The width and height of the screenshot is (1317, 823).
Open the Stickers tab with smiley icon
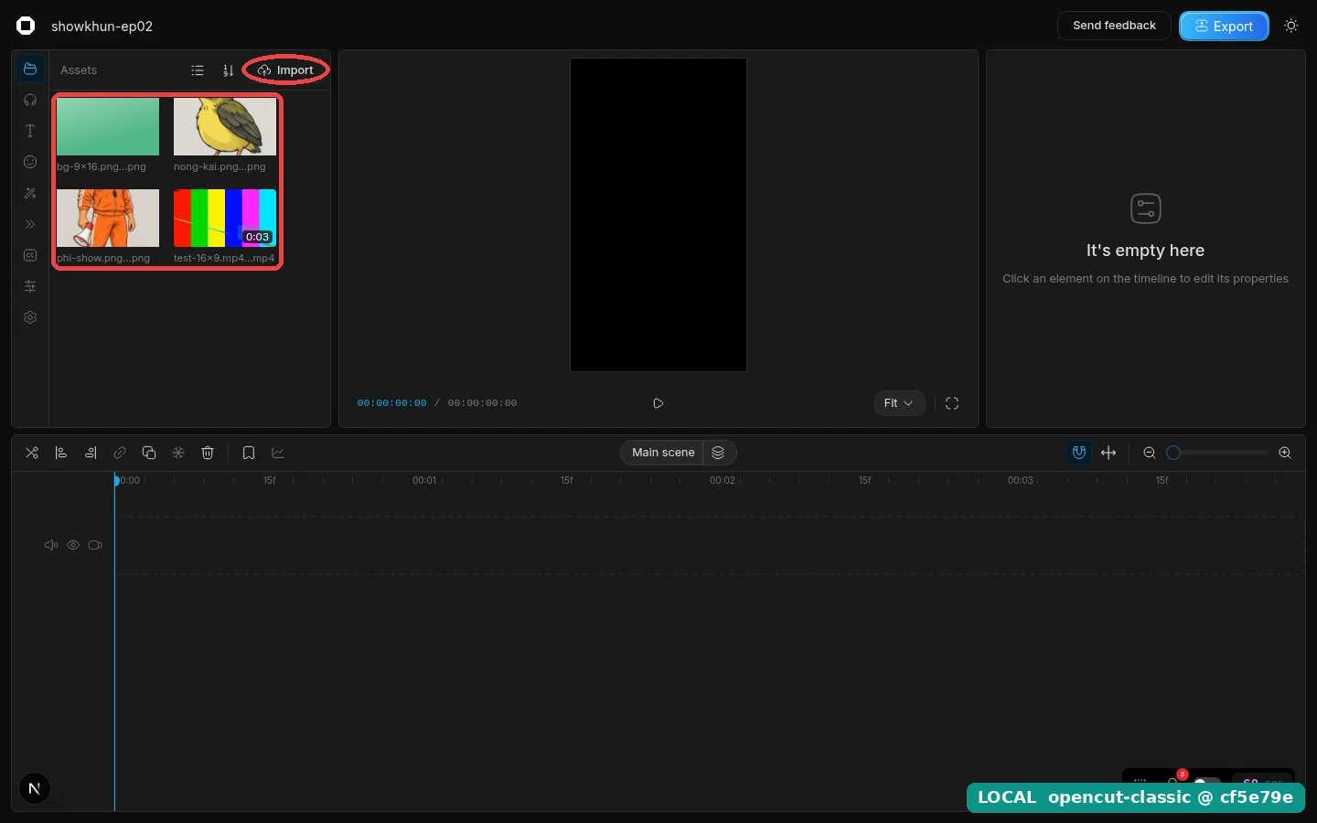(x=30, y=162)
